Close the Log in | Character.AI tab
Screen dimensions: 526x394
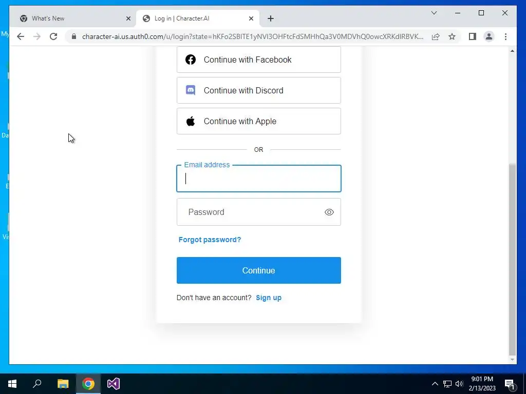[x=251, y=18]
